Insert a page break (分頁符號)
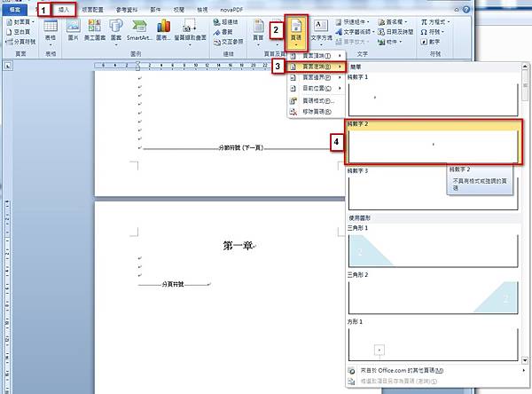 (x=20, y=42)
